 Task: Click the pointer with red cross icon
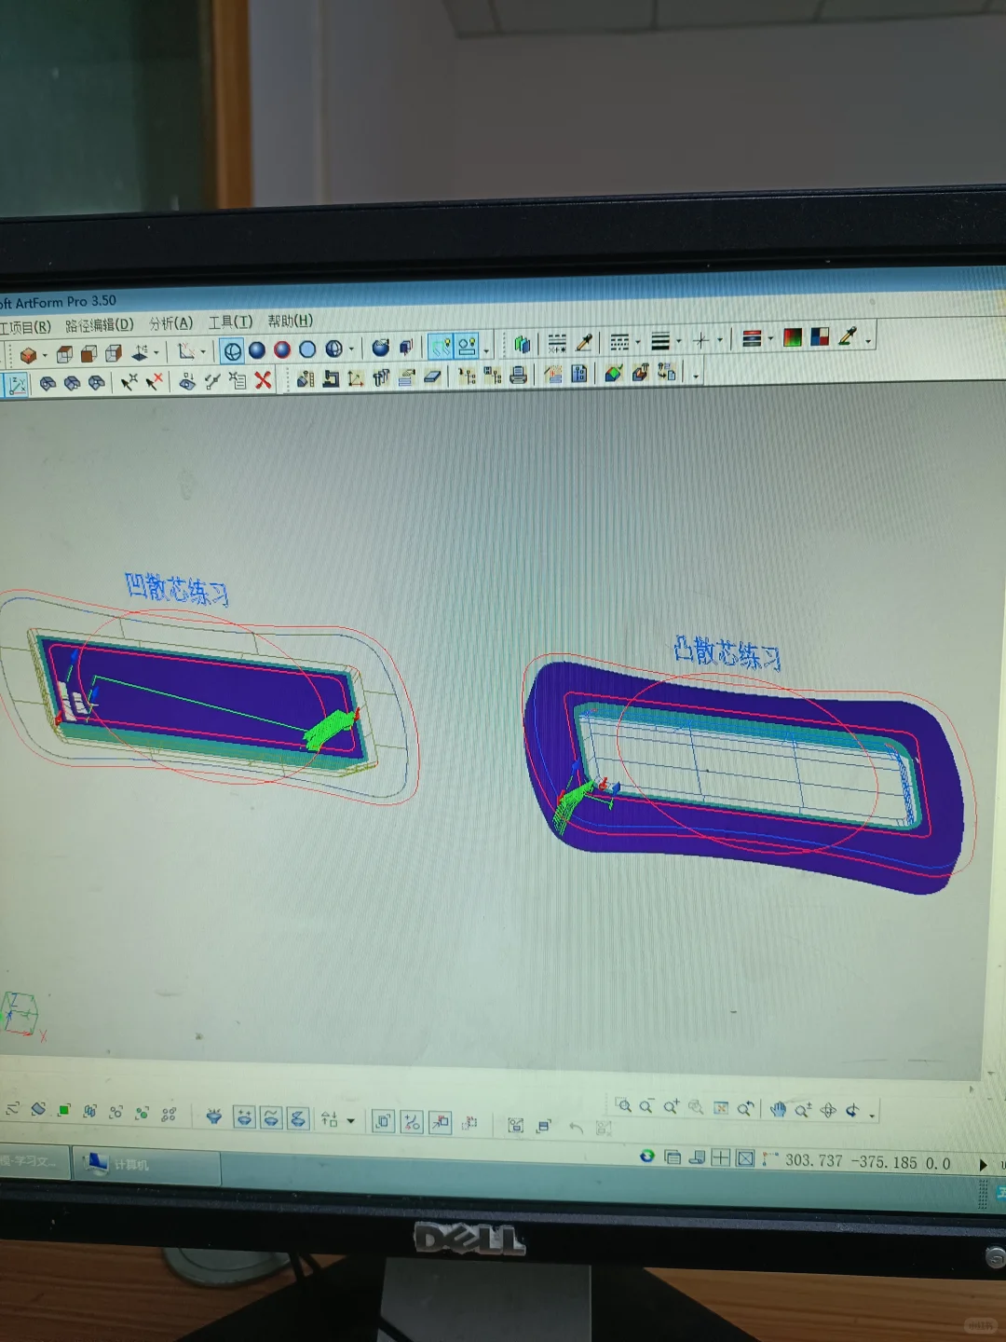154,381
